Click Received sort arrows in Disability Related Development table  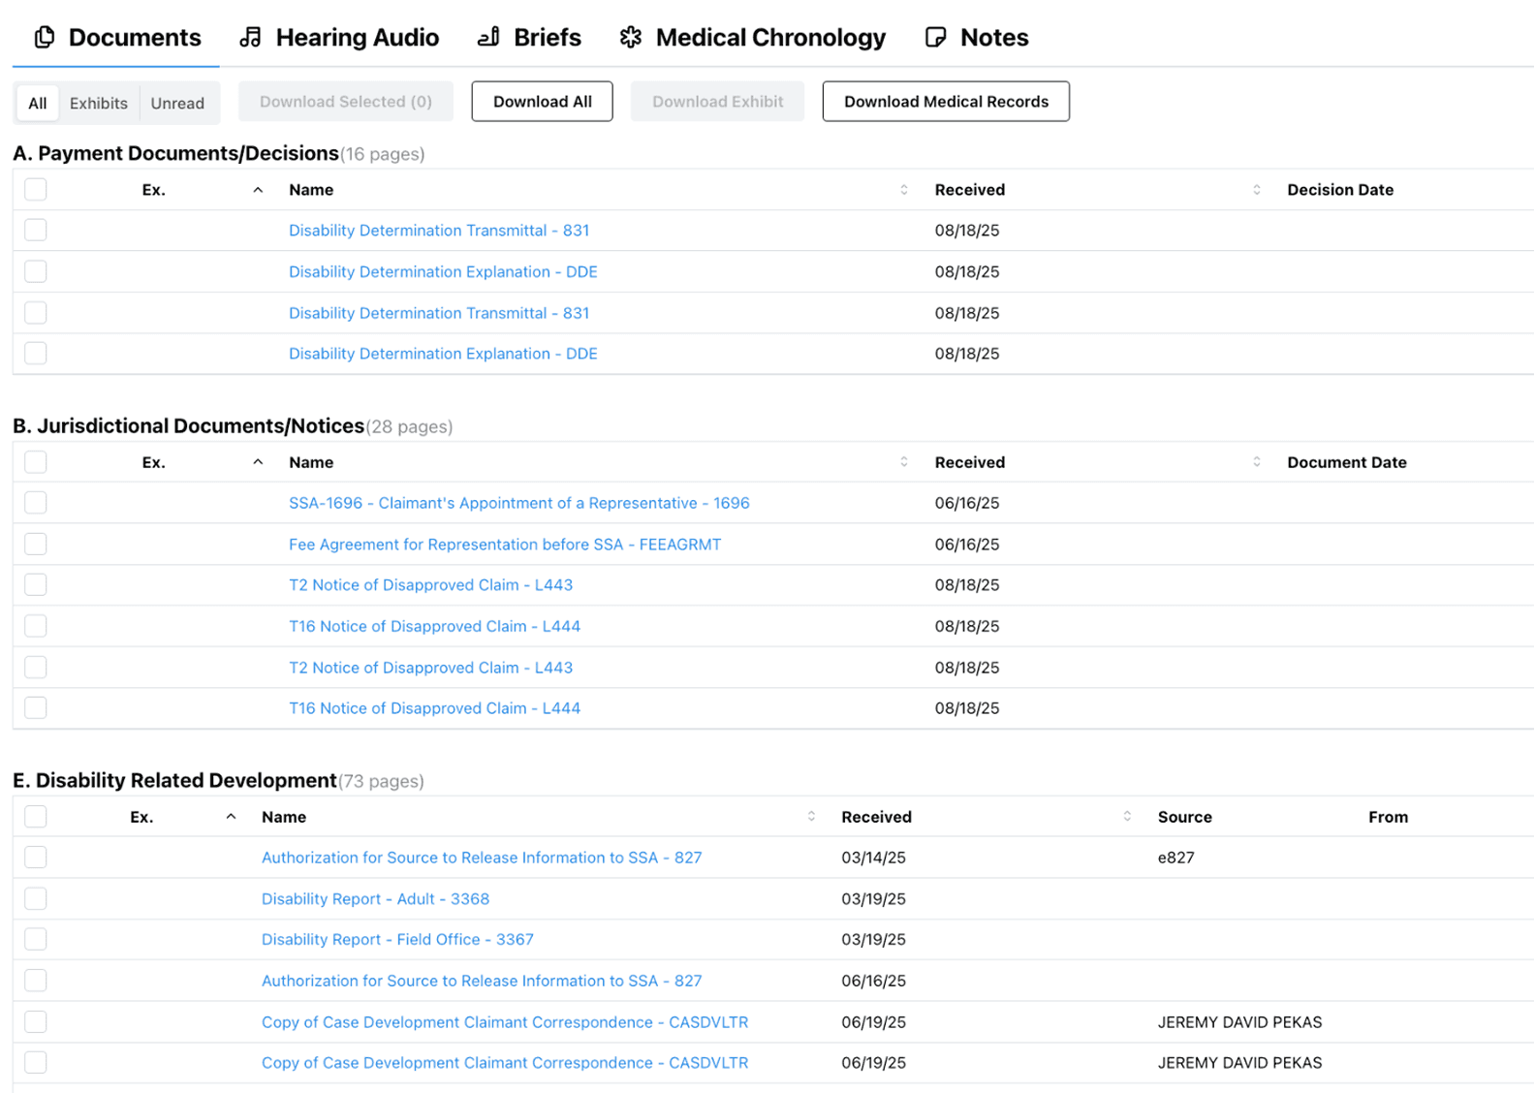[1127, 817]
